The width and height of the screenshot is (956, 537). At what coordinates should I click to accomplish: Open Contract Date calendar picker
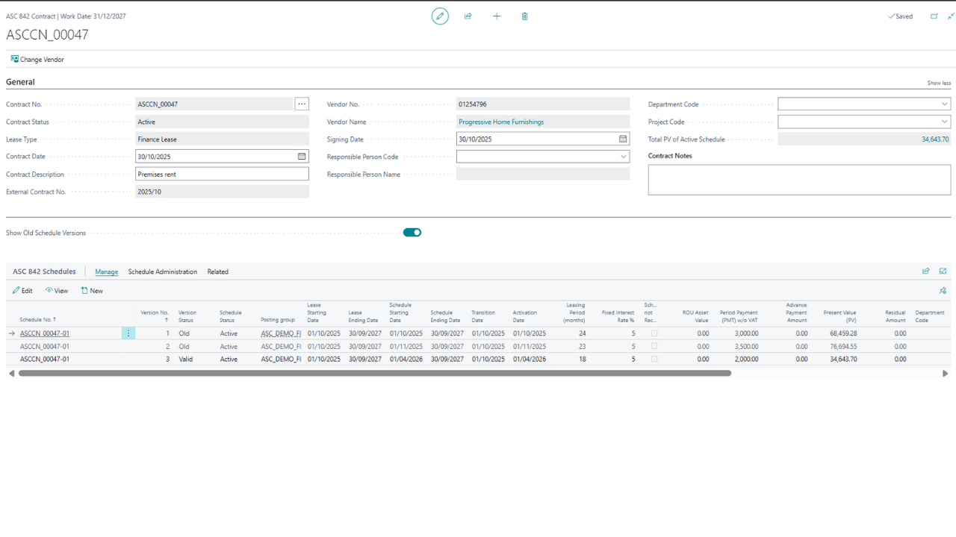pos(302,157)
